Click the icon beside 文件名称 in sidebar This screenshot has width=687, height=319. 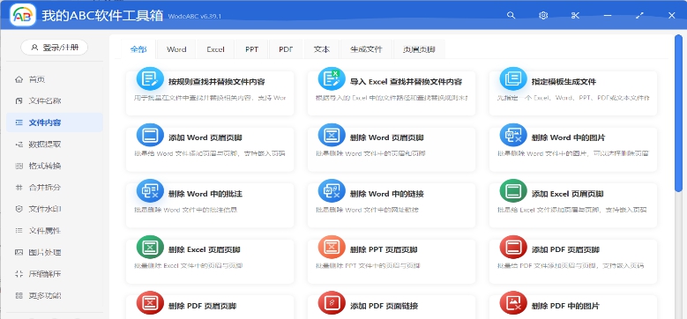pos(19,101)
